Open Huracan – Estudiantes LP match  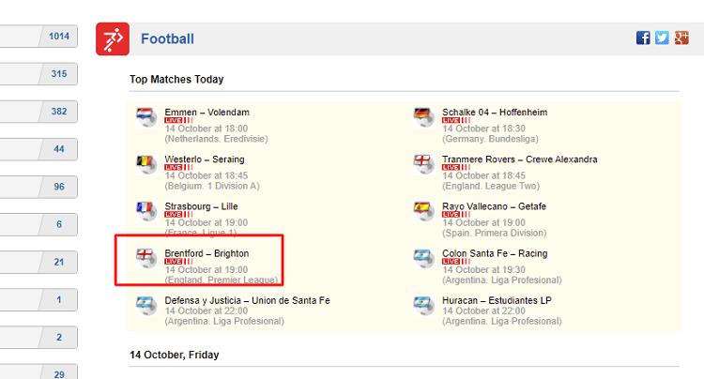[x=497, y=300]
